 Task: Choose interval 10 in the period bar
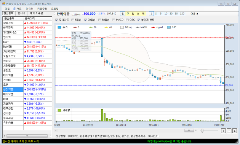click(166, 14)
